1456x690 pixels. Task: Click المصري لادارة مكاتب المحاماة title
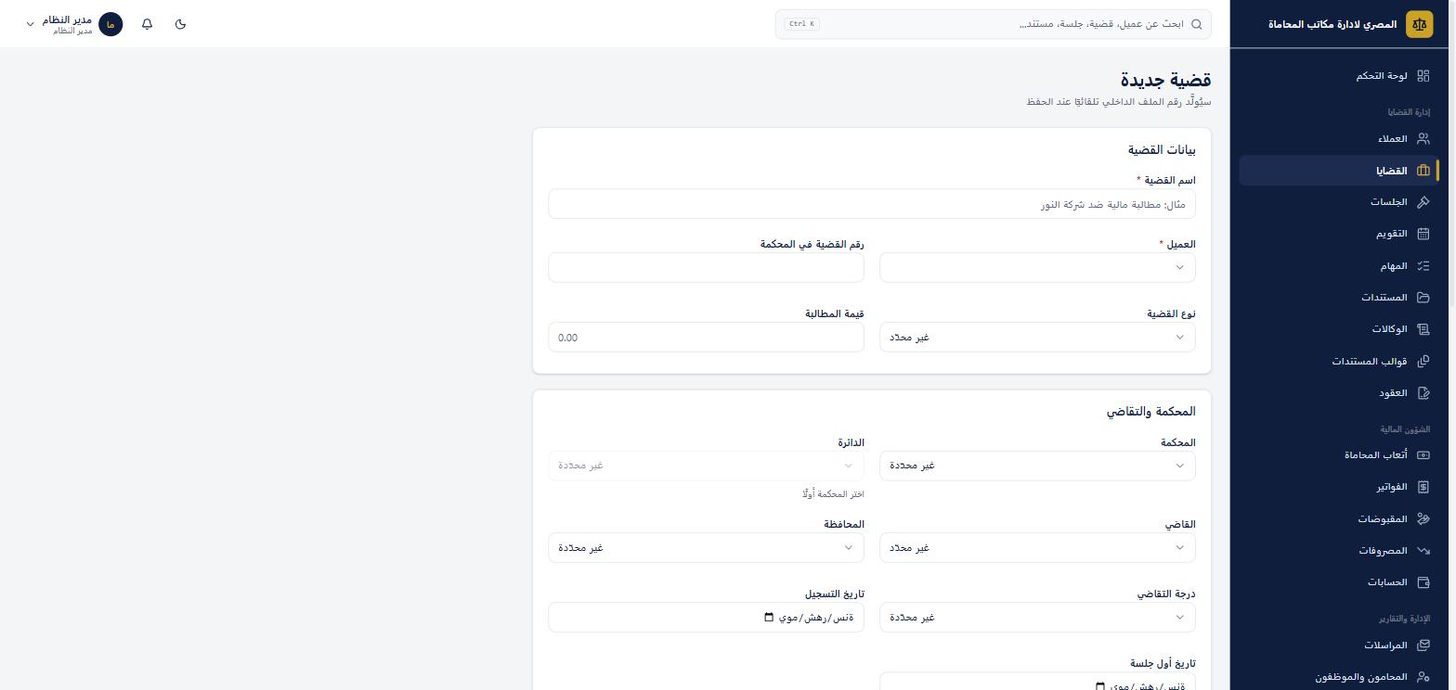point(1332,24)
